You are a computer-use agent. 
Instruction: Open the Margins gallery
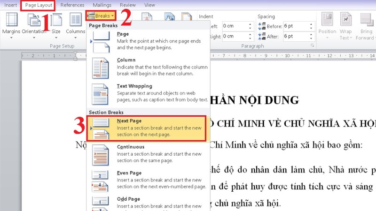pos(11,24)
